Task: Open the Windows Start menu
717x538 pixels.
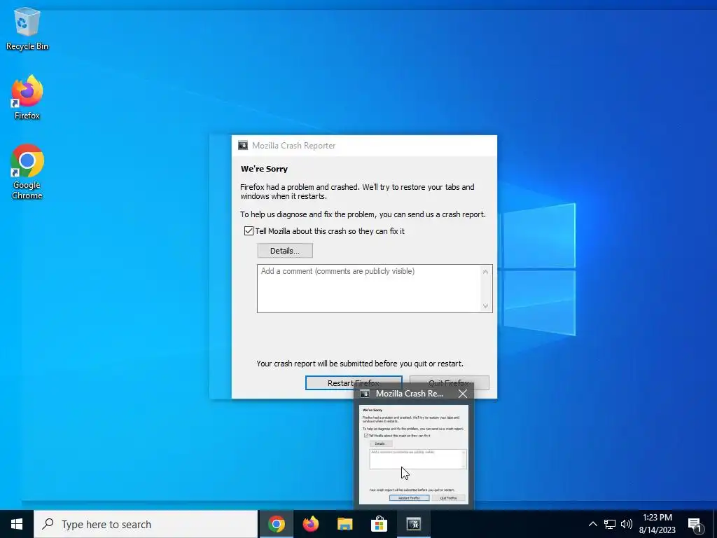Action: point(17,524)
